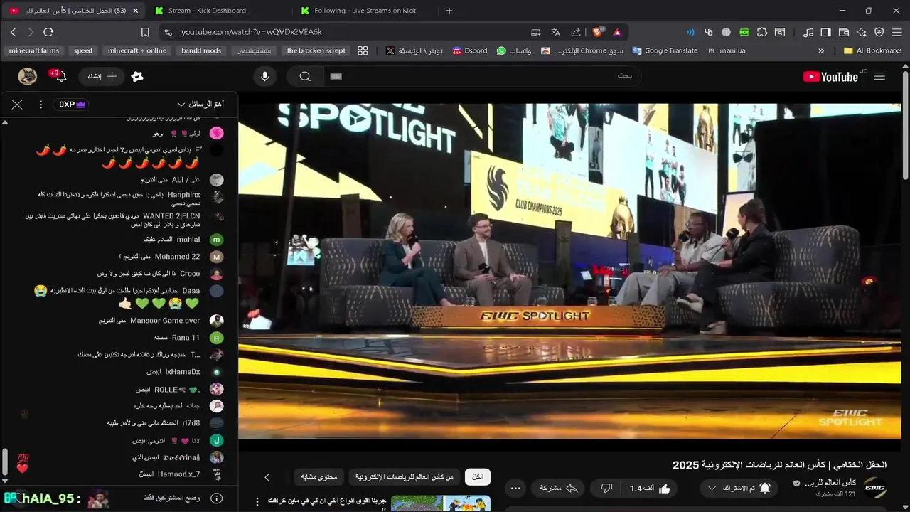The width and height of the screenshot is (910, 512).
Task: Open live chat three-dot options menu
Action: click(41, 105)
